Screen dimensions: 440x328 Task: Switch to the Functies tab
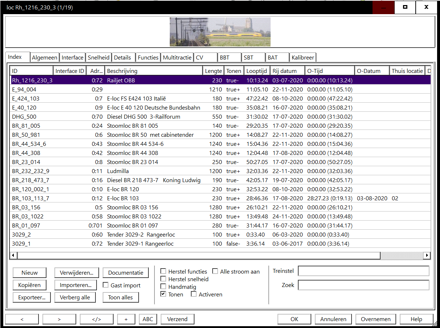click(x=148, y=57)
